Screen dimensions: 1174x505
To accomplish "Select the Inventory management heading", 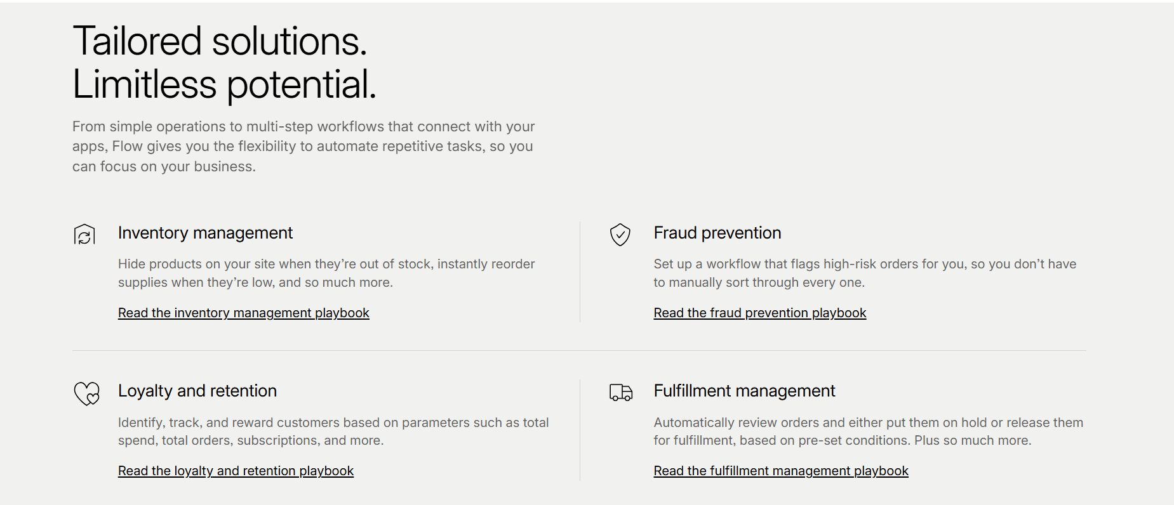I will (x=205, y=233).
